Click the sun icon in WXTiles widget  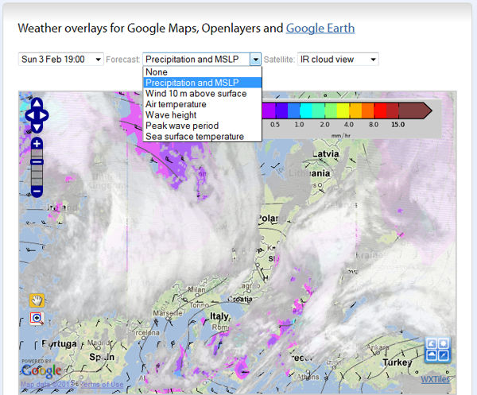pos(444,343)
